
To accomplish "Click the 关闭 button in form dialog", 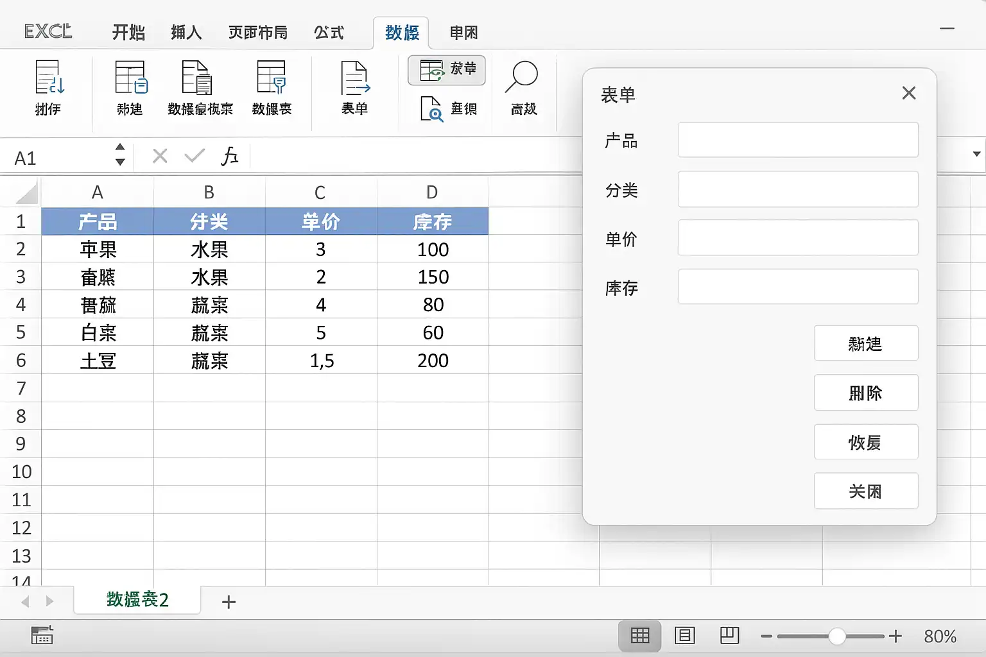I will (x=866, y=491).
